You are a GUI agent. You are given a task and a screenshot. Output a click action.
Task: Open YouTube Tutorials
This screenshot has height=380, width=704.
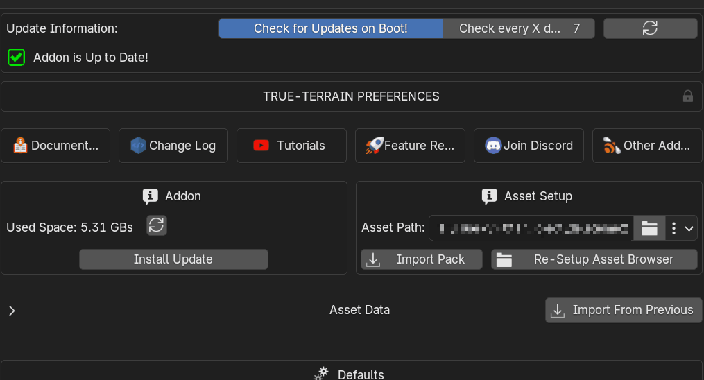click(x=291, y=146)
